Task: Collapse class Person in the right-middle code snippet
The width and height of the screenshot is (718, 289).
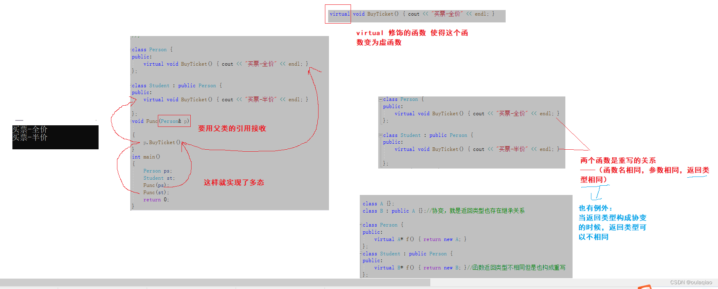Action: coord(380,99)
